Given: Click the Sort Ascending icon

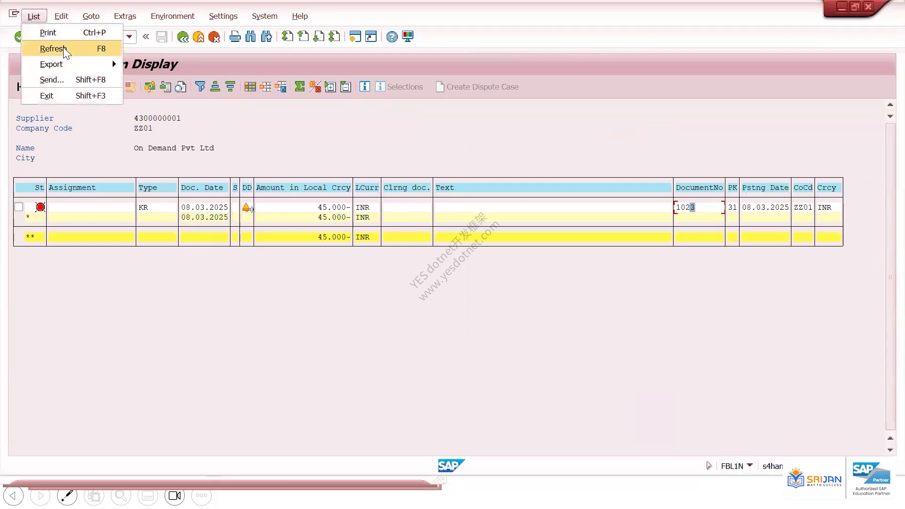Looking at the screenshot, I should click(215, 87).
